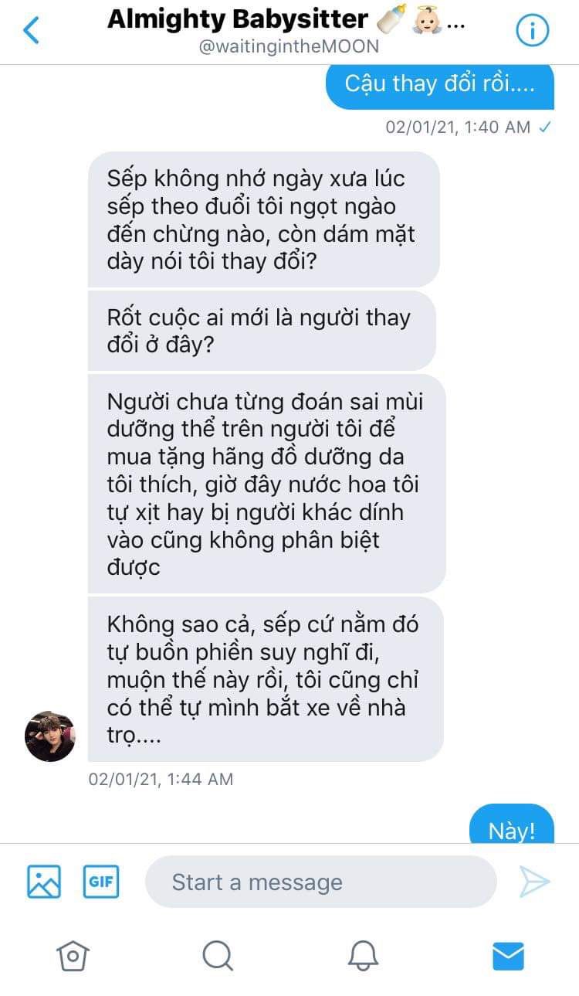Viewport: 579px width, 996px height.
Task: Switch to Home tab
Action: pyautogui.click(x=73, y=956)
